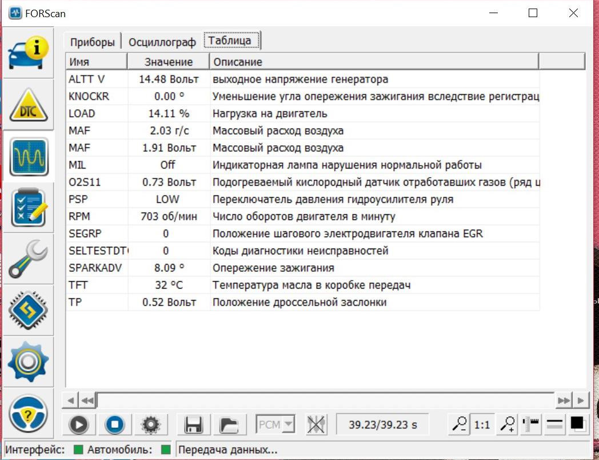This screenshot has height=460, width=599.
Task: Select the ALTT V row name
Action: tap(87, 79)
